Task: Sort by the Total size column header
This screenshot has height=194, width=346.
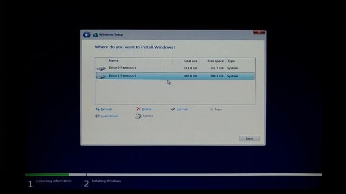Action: click(x=190, y=61)
